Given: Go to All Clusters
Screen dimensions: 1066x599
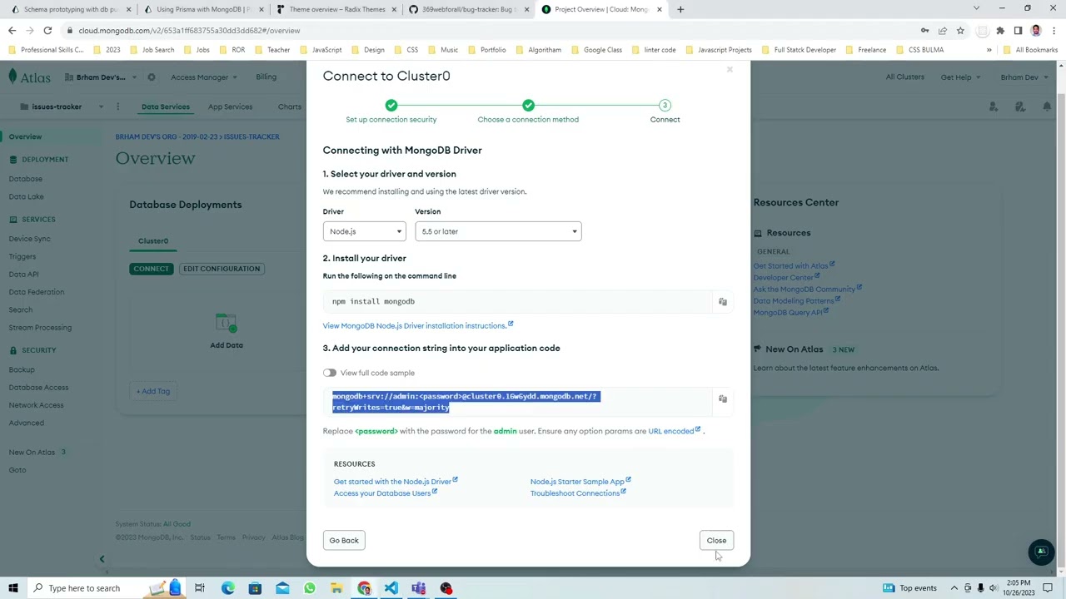Looking at the screenshot, I should click(x=905, y=77).
